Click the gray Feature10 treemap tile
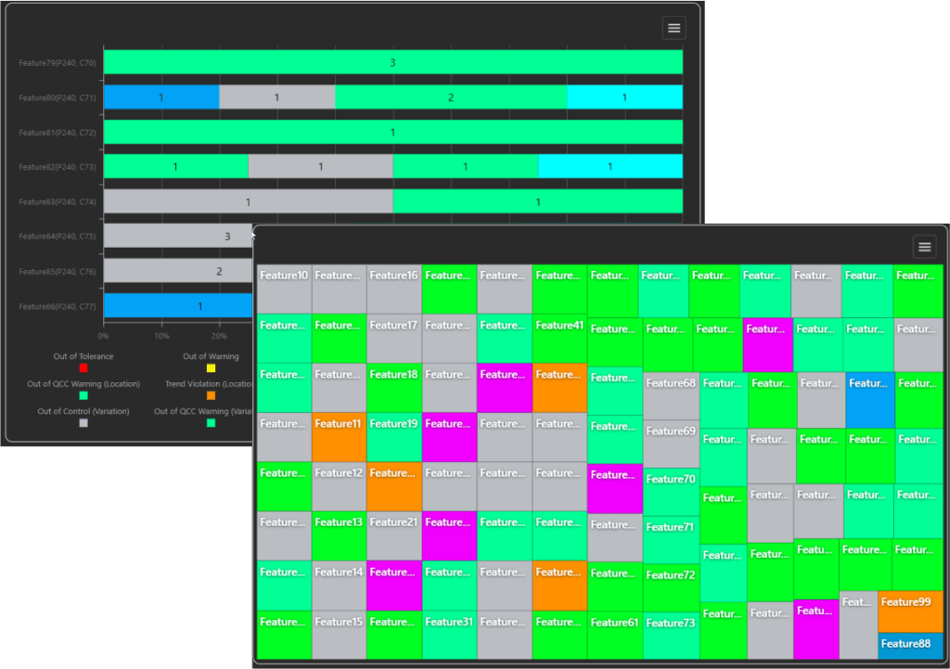 pyautogui.click(x=284, y=289)
